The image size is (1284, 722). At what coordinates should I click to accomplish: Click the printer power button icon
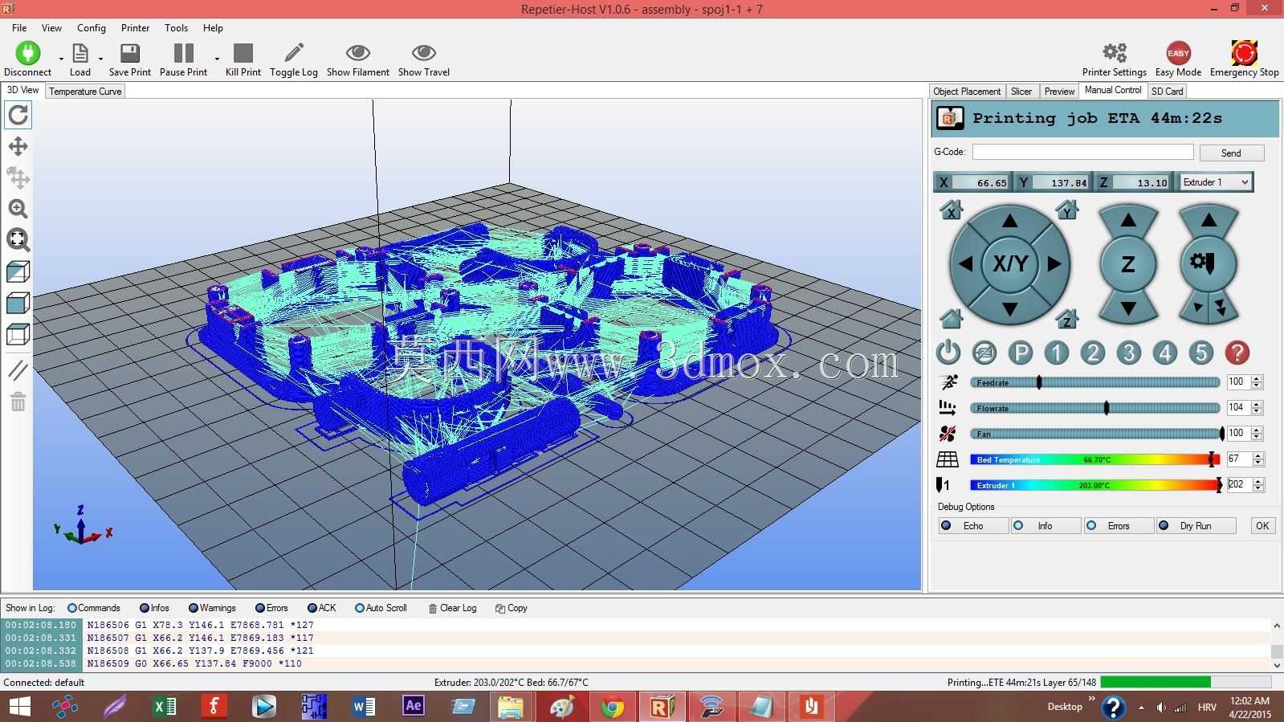(948, 353)
